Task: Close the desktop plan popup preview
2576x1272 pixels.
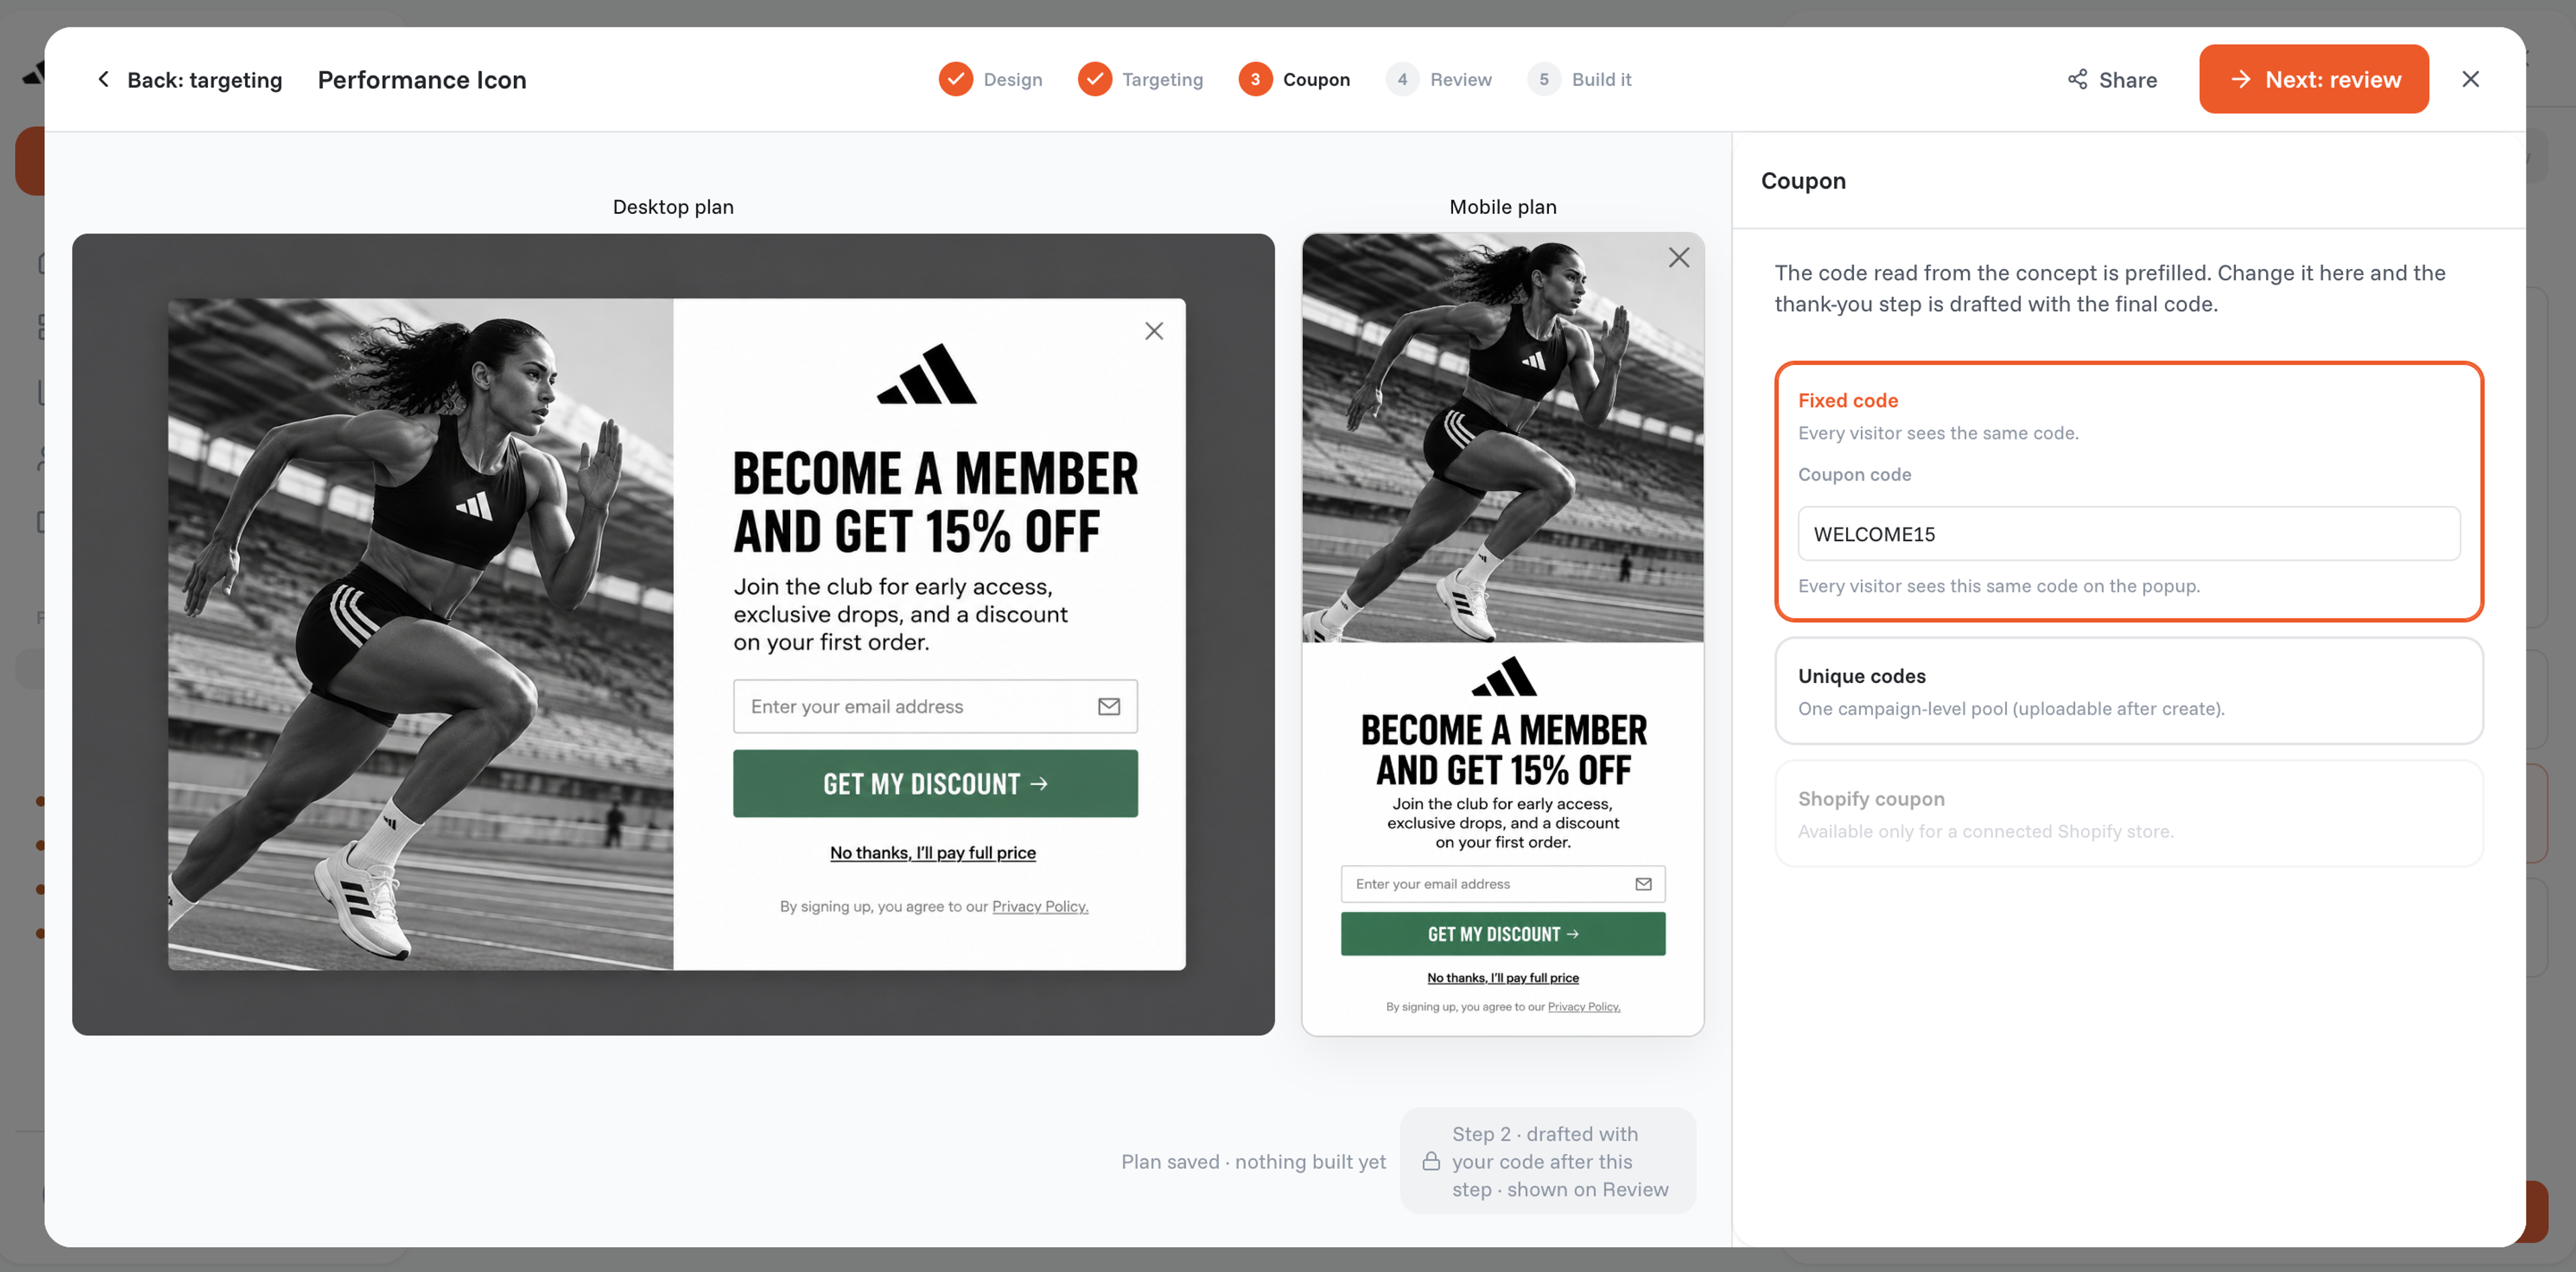Action: pyautogui.click(x=1154, y=331)
